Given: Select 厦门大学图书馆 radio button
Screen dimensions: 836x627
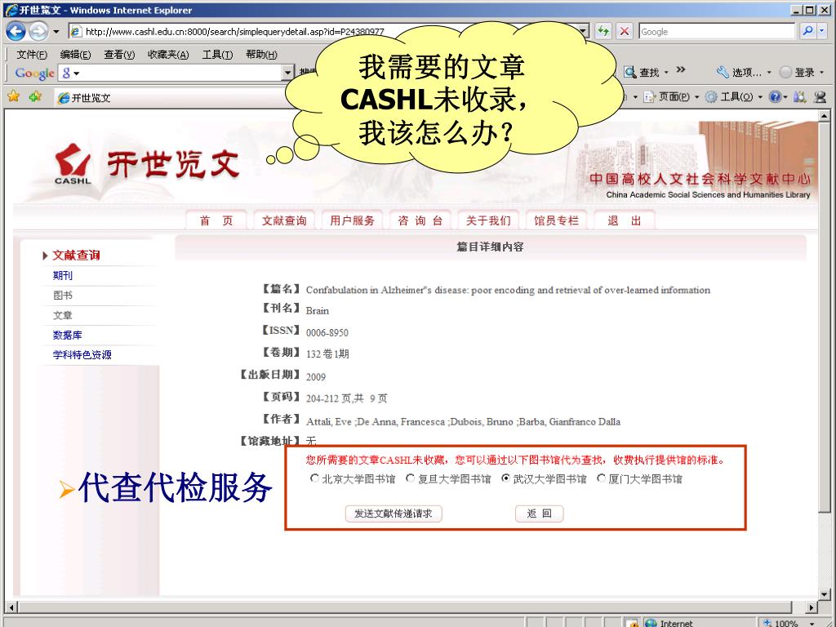Looking at the screenshot, I should coord(601,478).
